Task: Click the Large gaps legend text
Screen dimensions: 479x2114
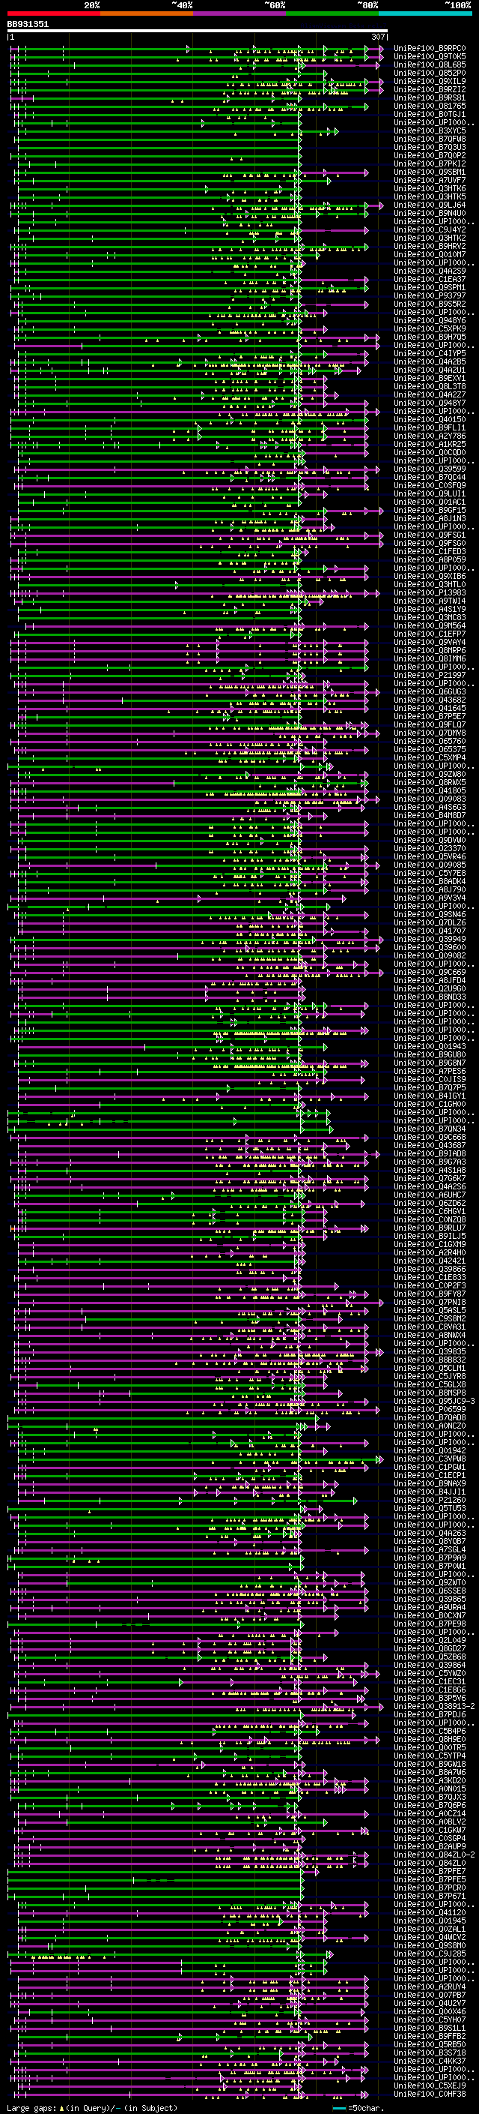Action: [x=32, y=2107]
